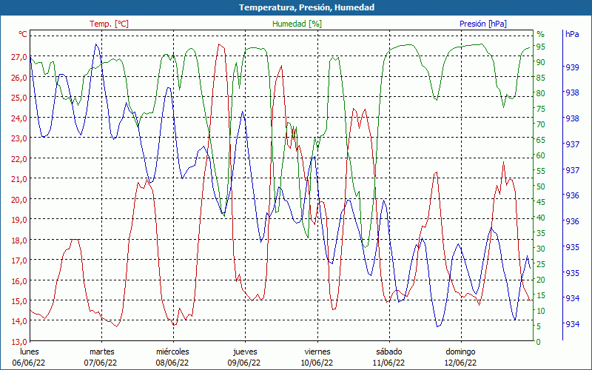Click the '°C' unit label on temperature axis

(23, 34)
